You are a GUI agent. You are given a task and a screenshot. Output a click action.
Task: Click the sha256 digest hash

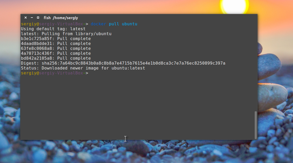tap(133, 63)
